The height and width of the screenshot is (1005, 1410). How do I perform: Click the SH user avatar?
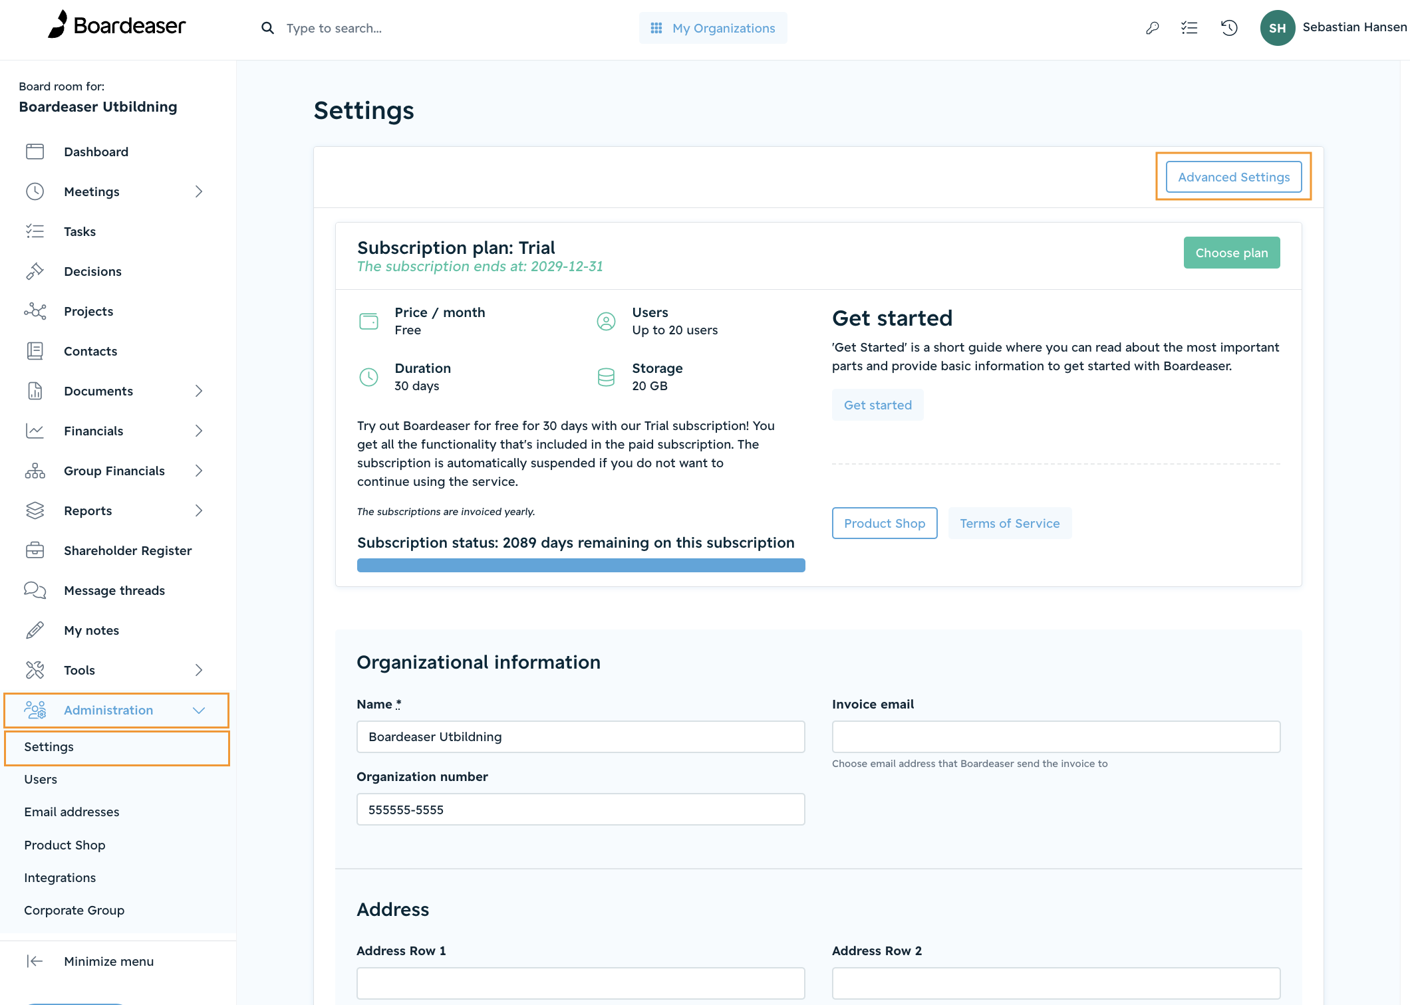1277,28
